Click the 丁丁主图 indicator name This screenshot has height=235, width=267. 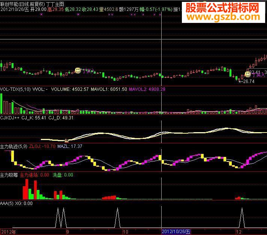click(55, 4)
